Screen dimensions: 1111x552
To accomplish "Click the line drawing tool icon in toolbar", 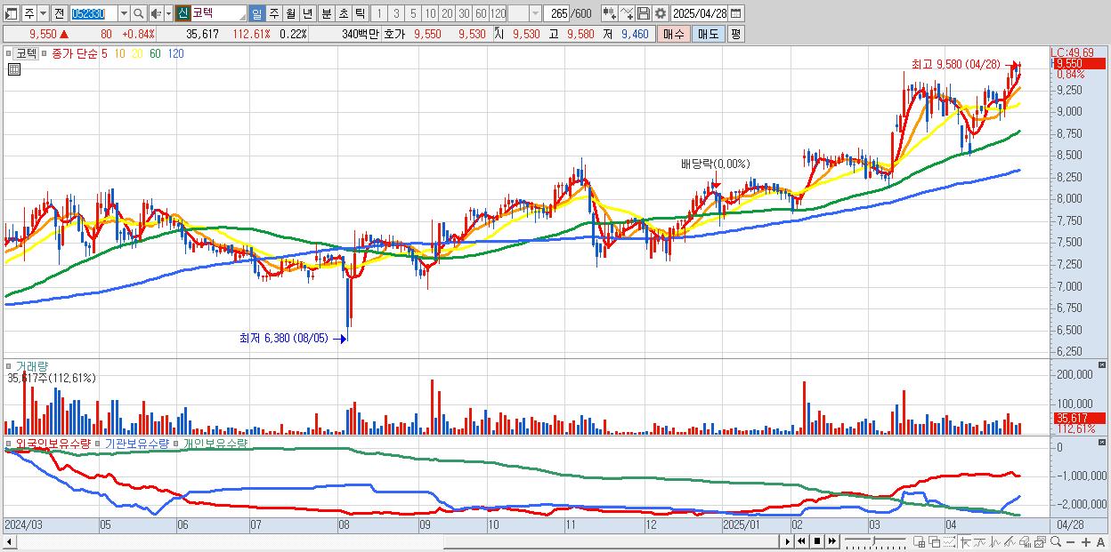I will 627,13.
